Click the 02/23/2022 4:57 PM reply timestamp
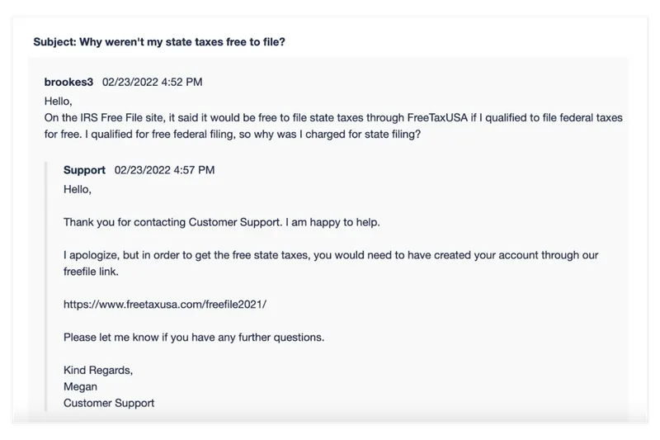660x440 pixels. point(164,170)
